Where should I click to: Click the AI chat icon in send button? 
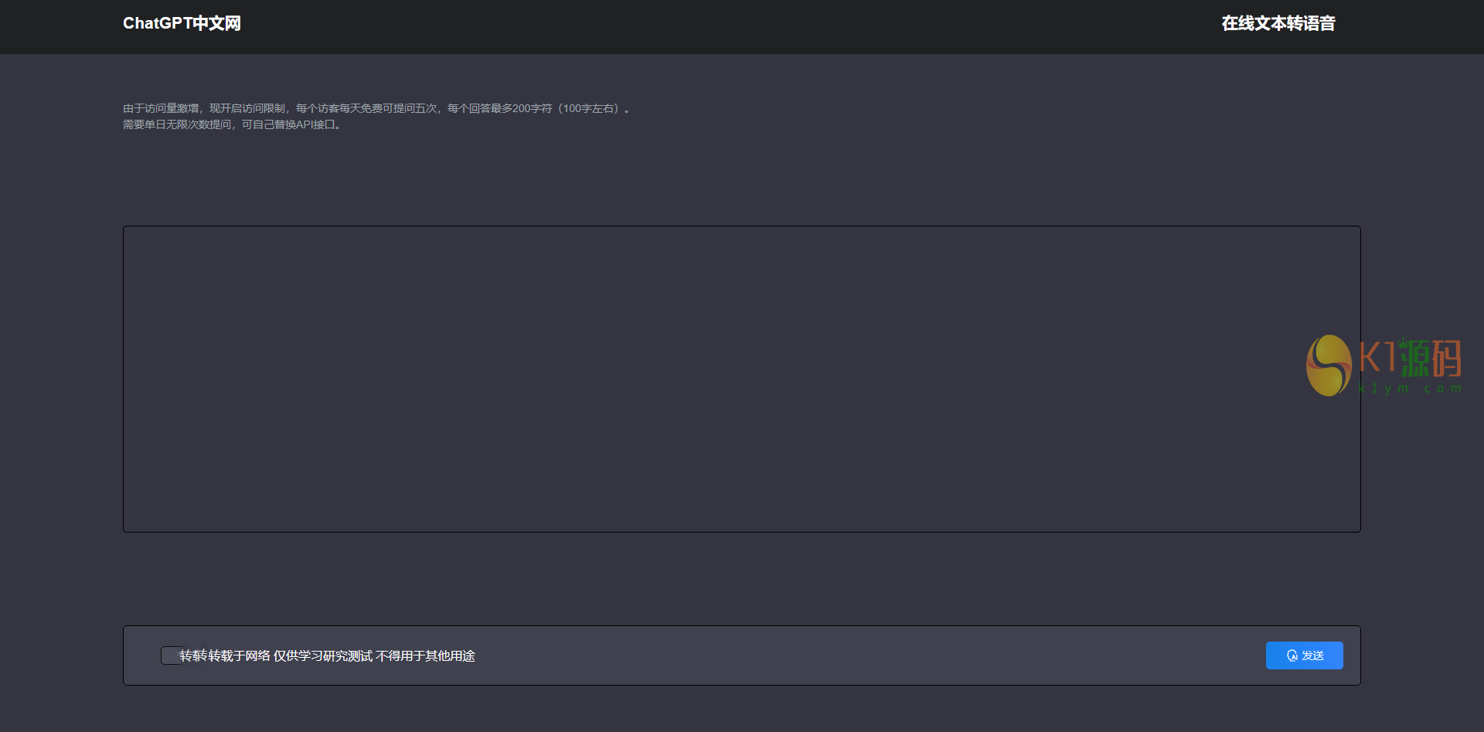click(1292, 655)
